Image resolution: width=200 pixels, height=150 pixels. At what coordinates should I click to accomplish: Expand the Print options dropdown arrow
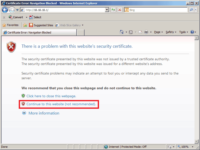point(151,32)
